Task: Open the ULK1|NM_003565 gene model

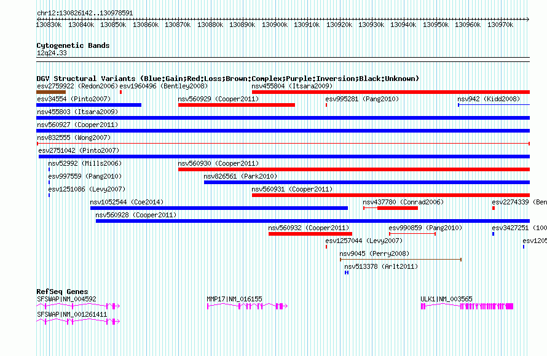Action: pyautogui.click(x=467, y=306)
